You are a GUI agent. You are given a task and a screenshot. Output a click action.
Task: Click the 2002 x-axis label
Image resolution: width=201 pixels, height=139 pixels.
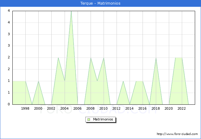[51, 108]
